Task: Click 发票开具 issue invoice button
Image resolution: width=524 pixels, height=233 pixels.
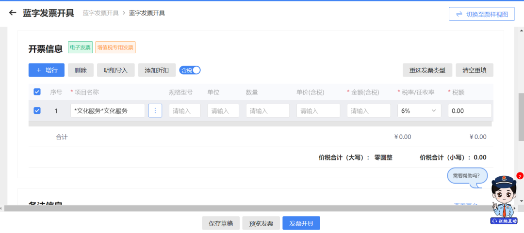Action: tap(301, 223)
